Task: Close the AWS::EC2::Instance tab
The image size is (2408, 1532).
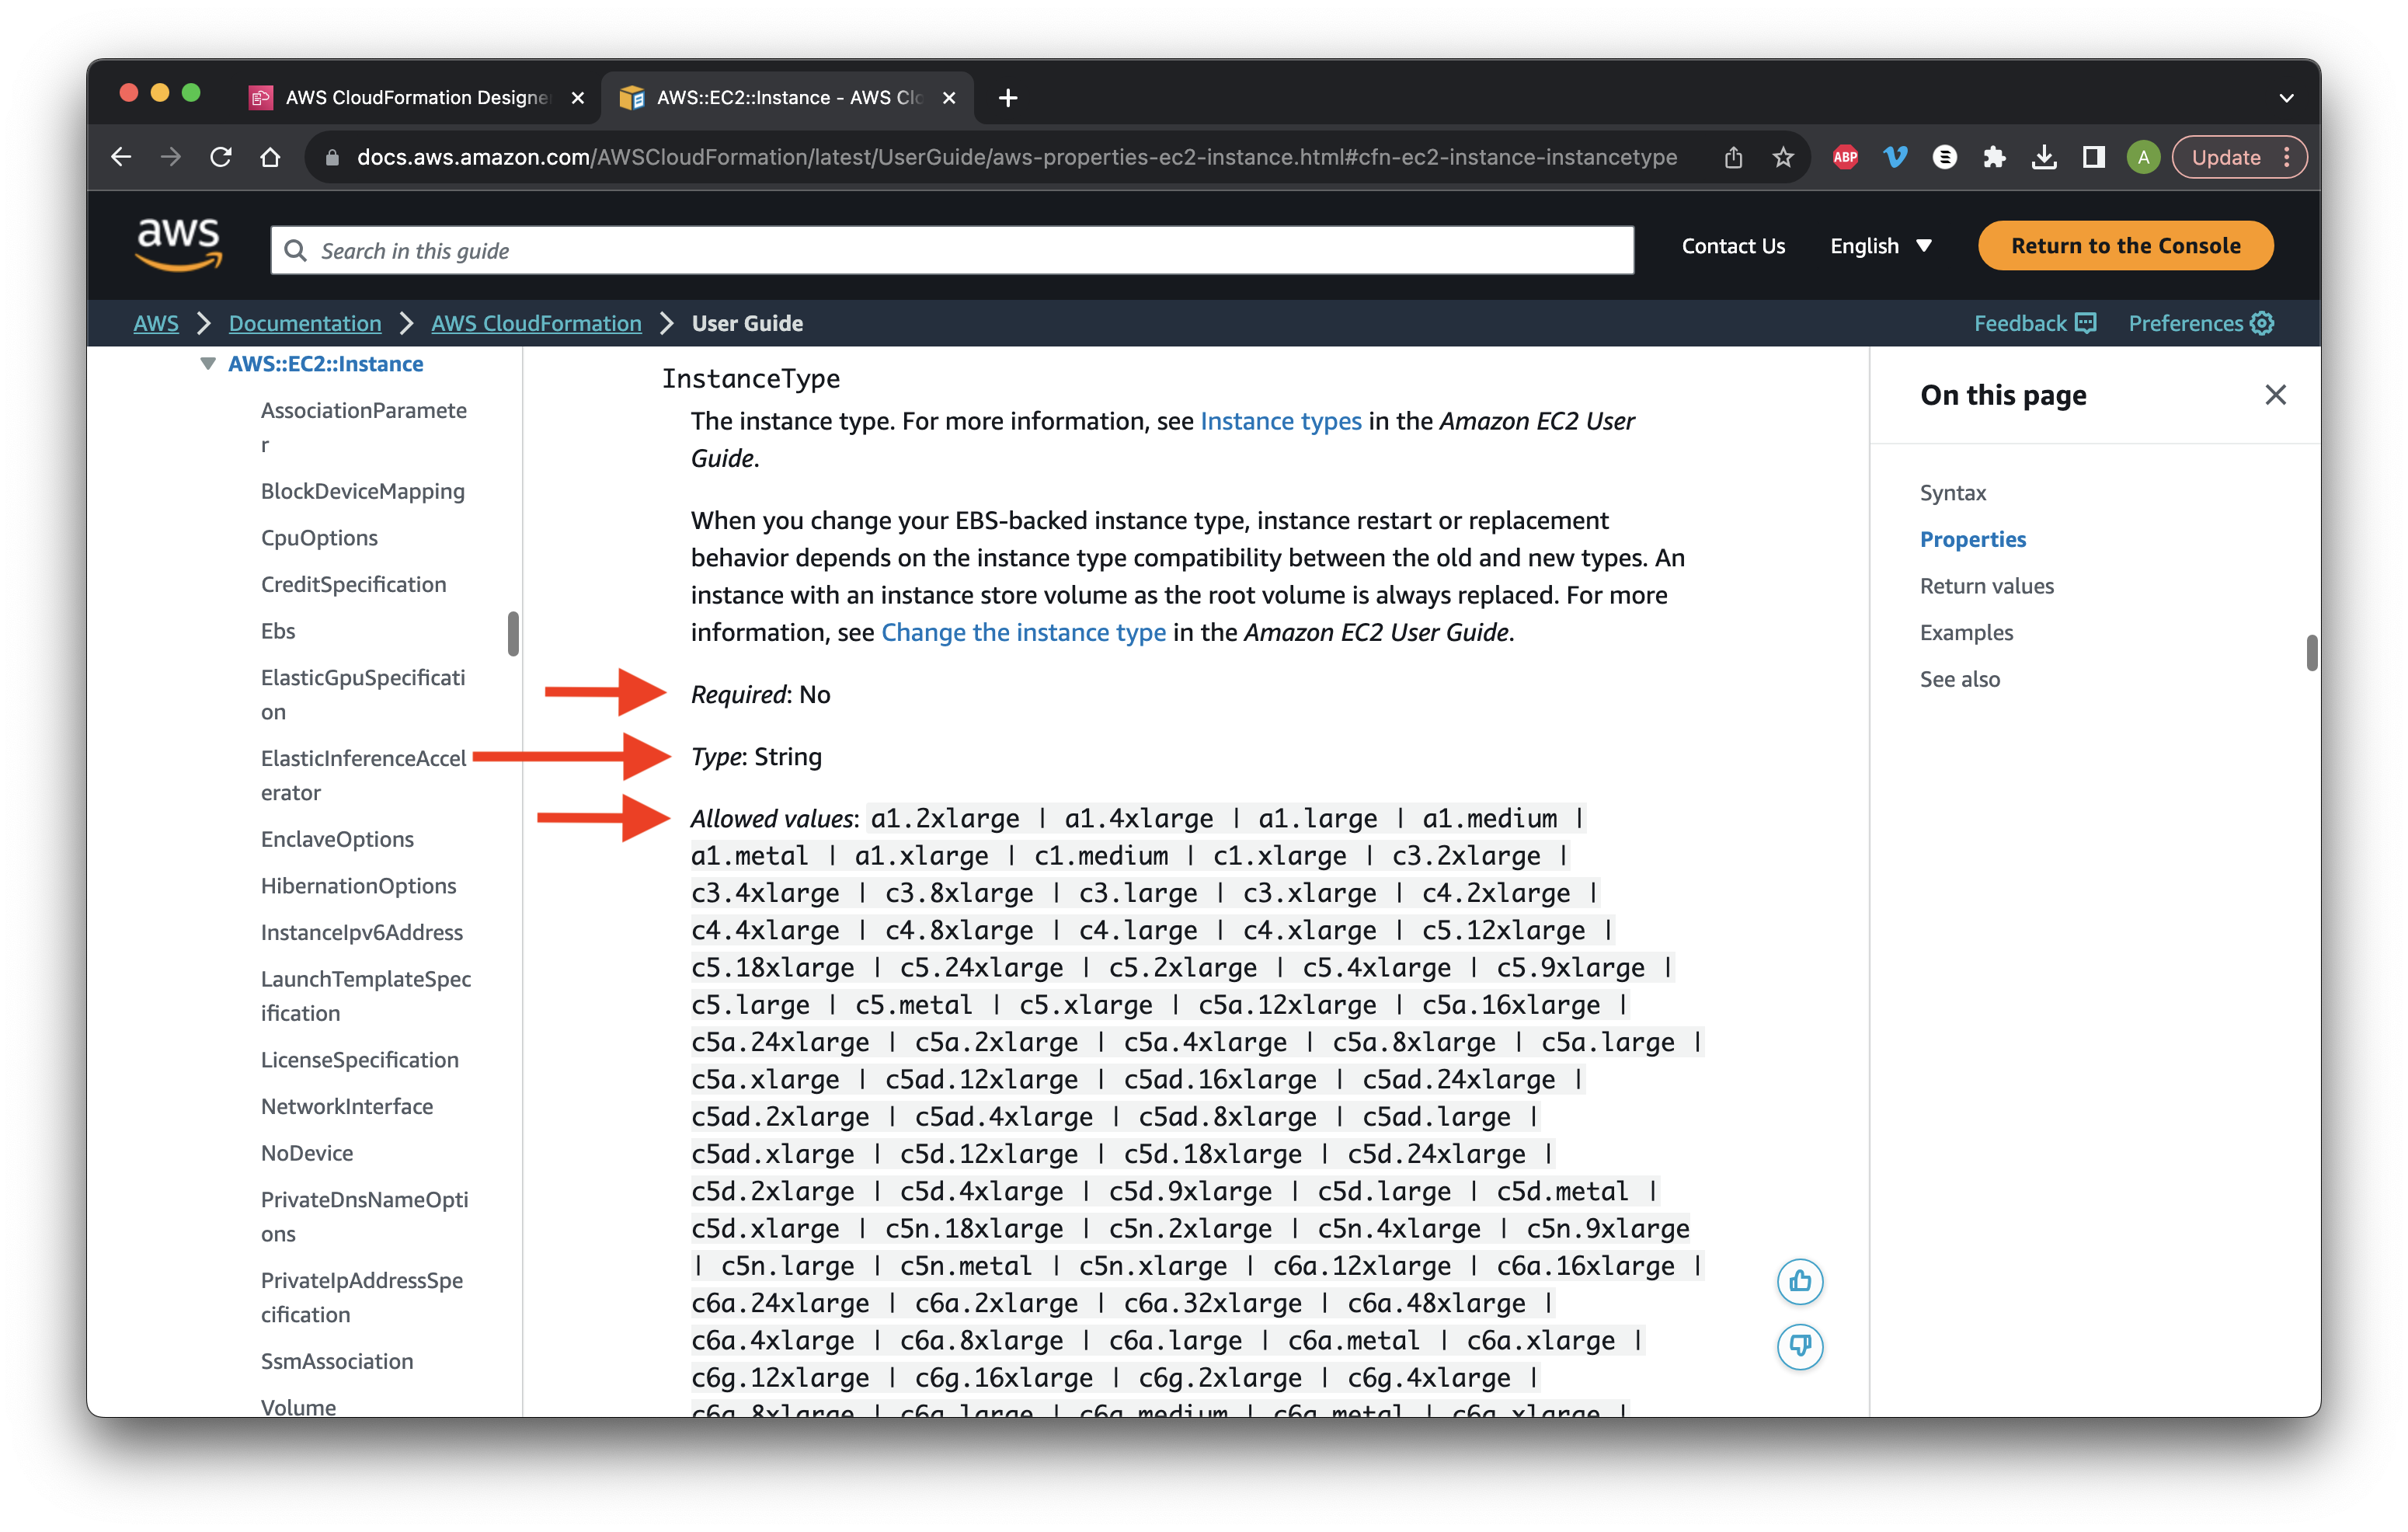Action: (x=949, y=97)
